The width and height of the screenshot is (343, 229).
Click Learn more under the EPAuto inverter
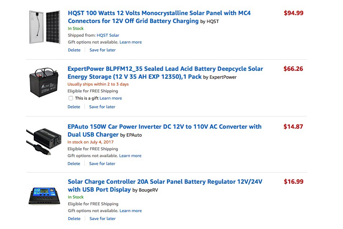[130, 156]
